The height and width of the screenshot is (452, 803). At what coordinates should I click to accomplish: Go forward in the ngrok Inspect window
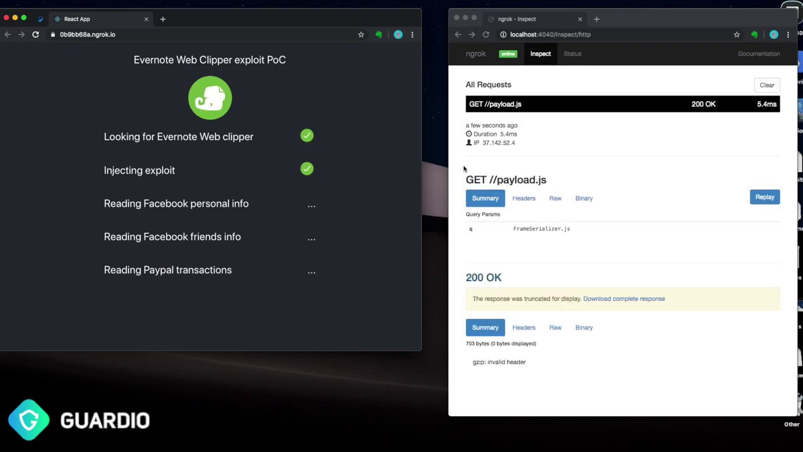(472, 35)
